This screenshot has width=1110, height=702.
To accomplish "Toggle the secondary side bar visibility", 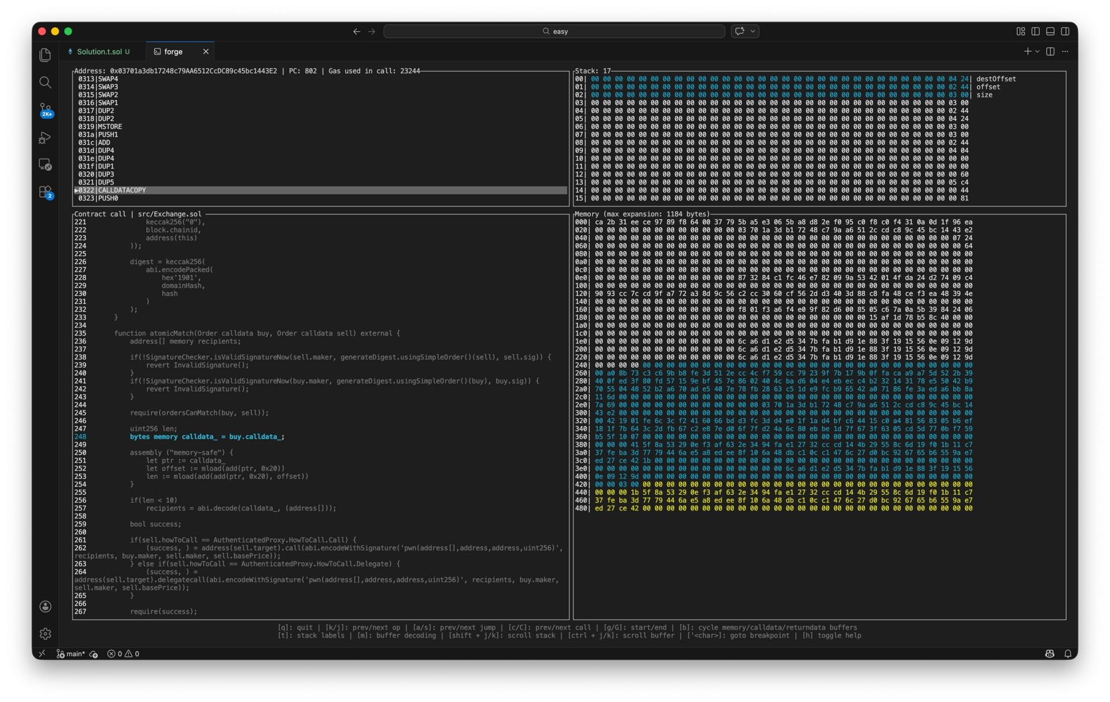I will 1065,31.
